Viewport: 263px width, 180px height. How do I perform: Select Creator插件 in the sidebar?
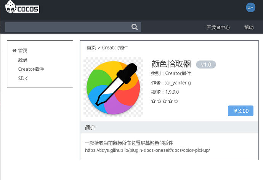pos(31,69)
